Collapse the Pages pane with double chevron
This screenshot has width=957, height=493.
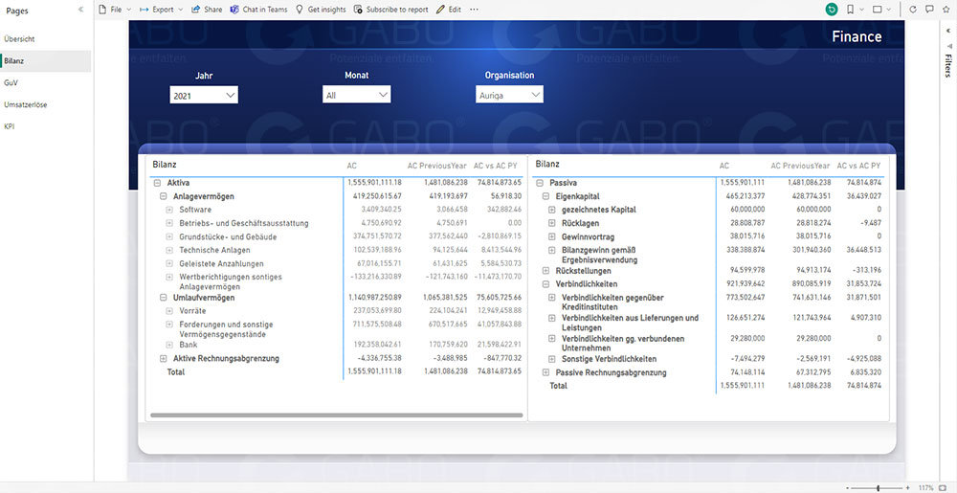click(81, 10)
